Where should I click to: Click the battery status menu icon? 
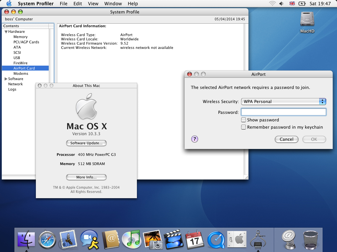[x=302, y=4]
